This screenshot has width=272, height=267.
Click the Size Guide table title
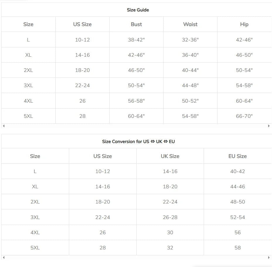coord(138,10)
